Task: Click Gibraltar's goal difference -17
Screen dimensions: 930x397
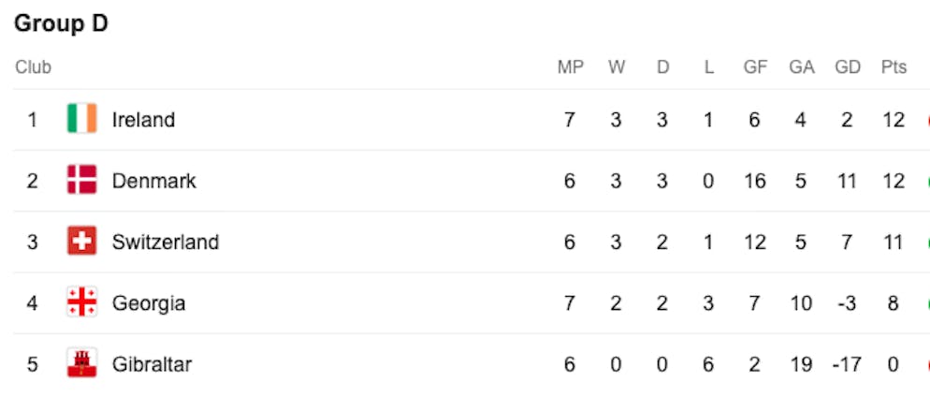Action: [846, 364]
